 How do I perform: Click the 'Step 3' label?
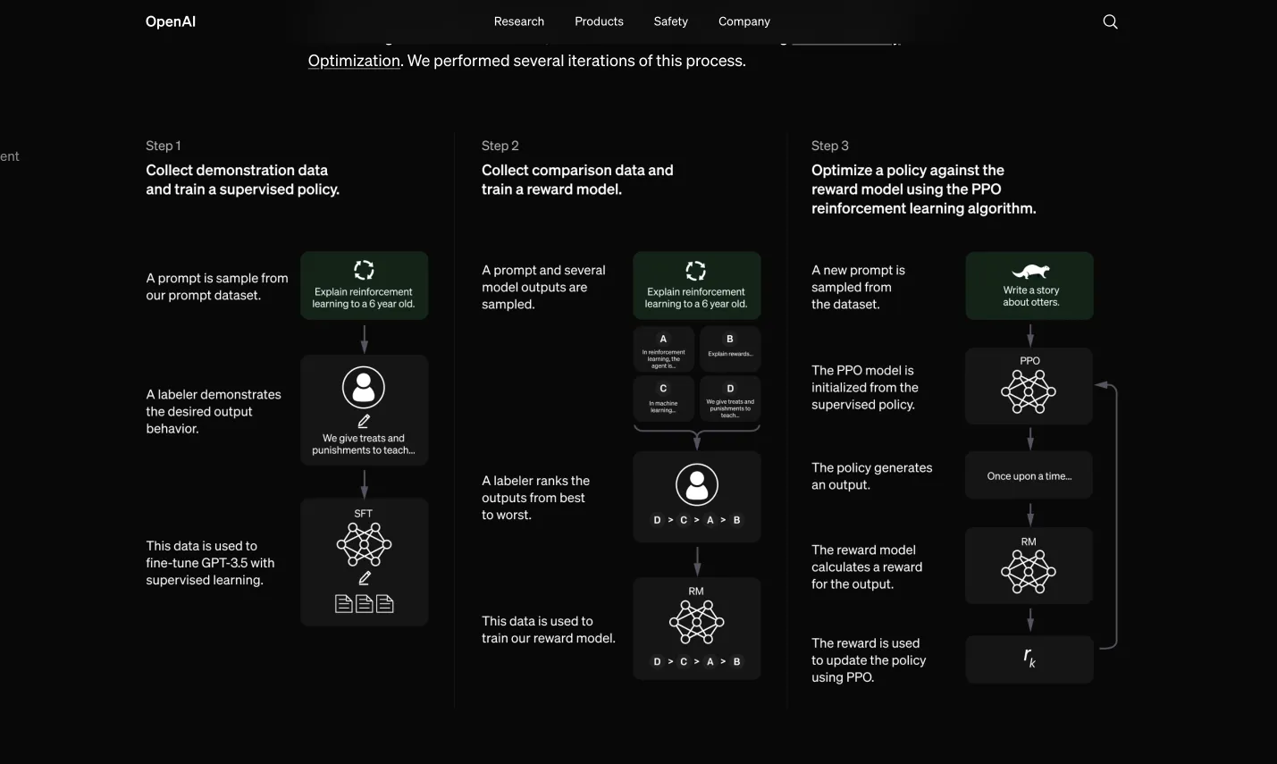(830, 146)
